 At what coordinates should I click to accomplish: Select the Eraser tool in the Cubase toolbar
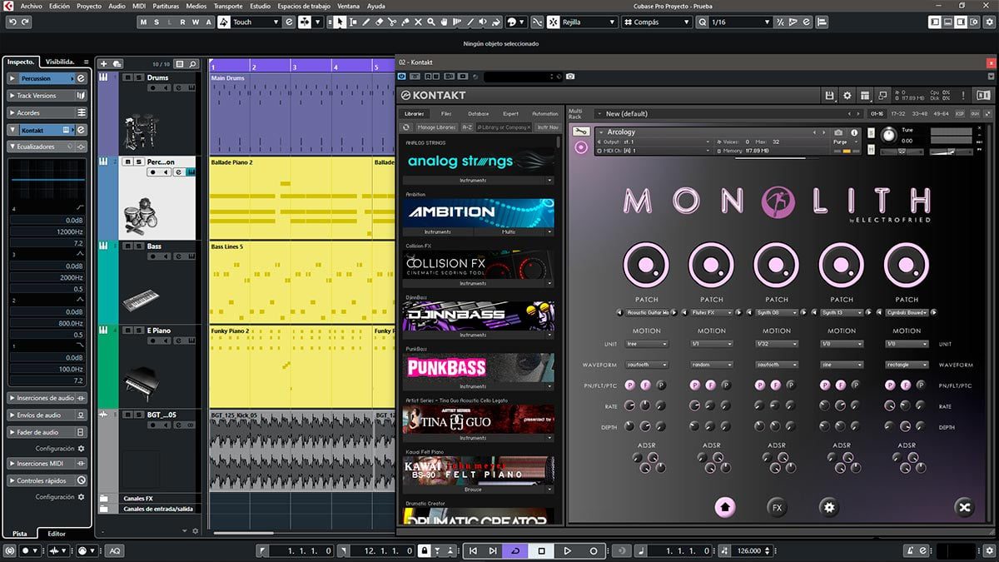click(379, 22)
